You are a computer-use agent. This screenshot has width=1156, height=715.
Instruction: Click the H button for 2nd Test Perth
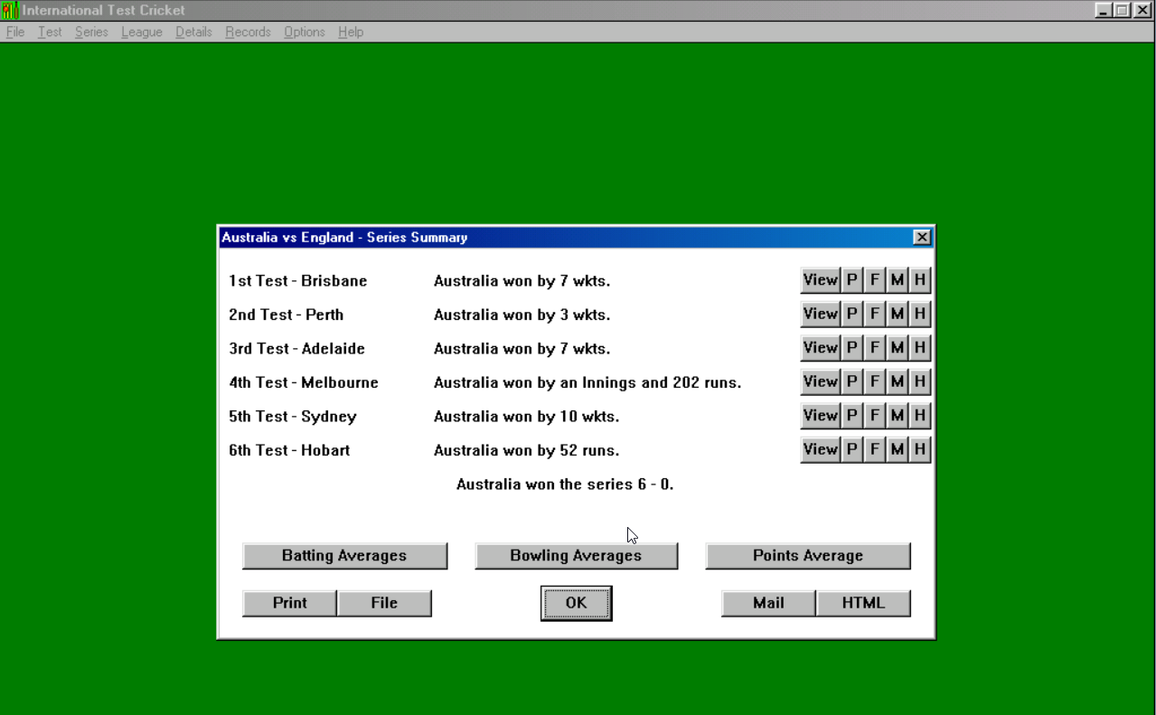(919, 314)
